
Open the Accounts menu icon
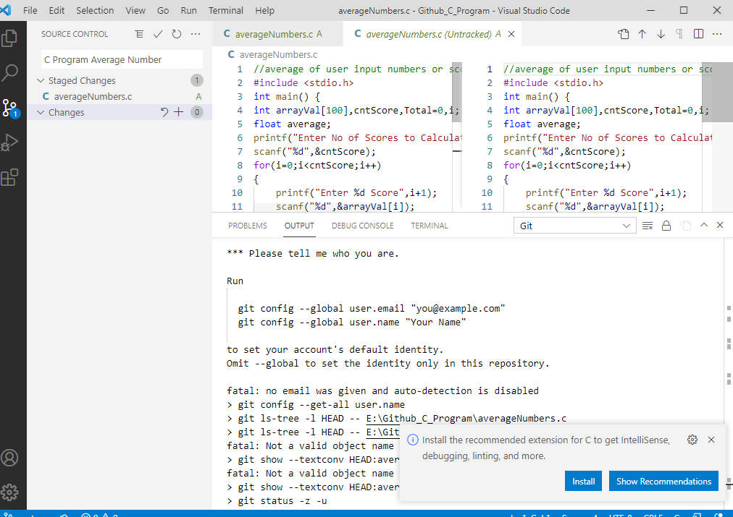tap(10, 458)
